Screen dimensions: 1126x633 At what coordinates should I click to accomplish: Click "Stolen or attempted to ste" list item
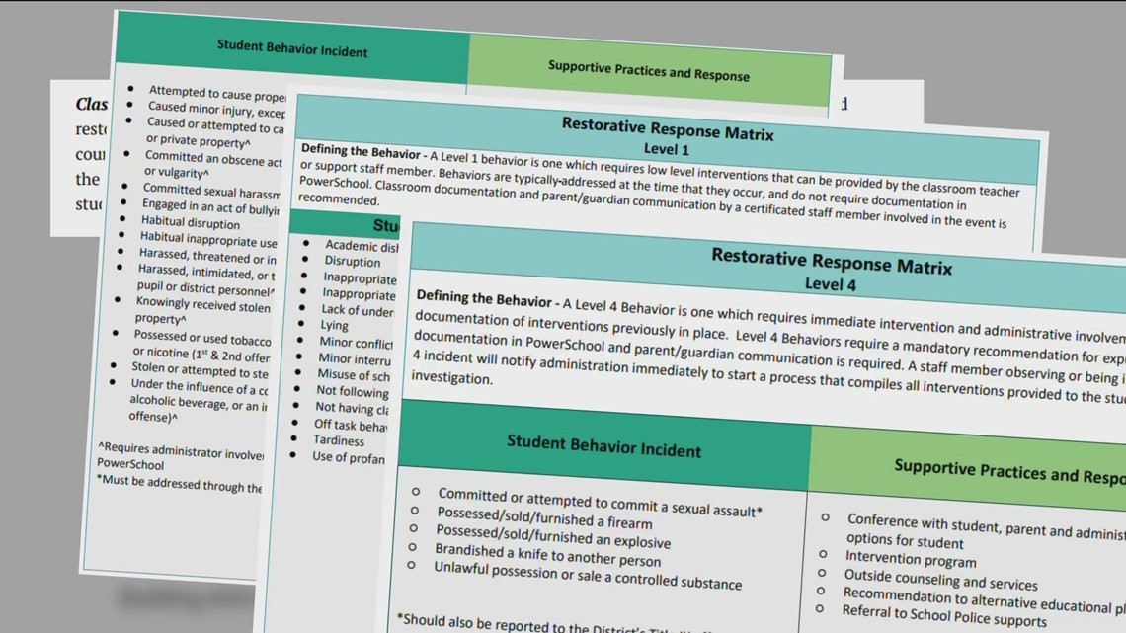point(200,369)
